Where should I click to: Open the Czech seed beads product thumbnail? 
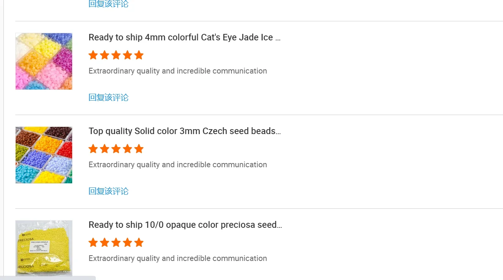click(x=44, y=155)
